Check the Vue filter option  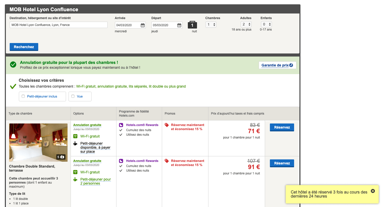[x=73, y=96]
